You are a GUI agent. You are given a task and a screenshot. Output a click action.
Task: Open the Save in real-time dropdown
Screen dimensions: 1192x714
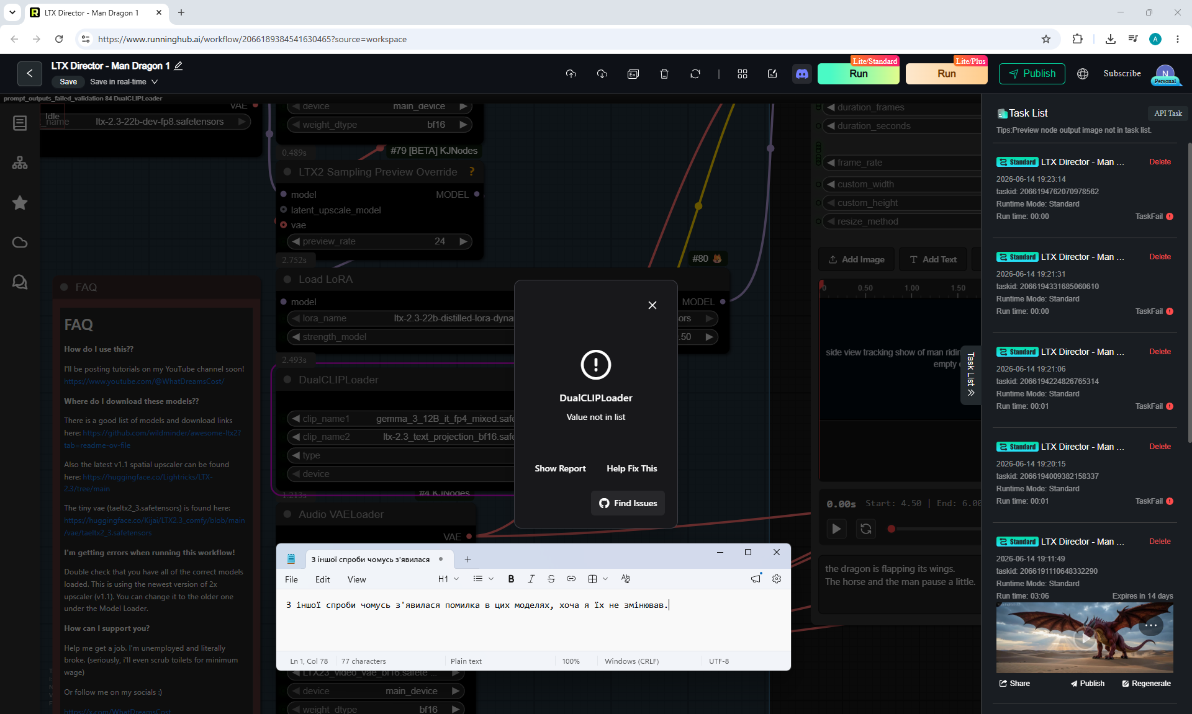(x=124, y=82)
